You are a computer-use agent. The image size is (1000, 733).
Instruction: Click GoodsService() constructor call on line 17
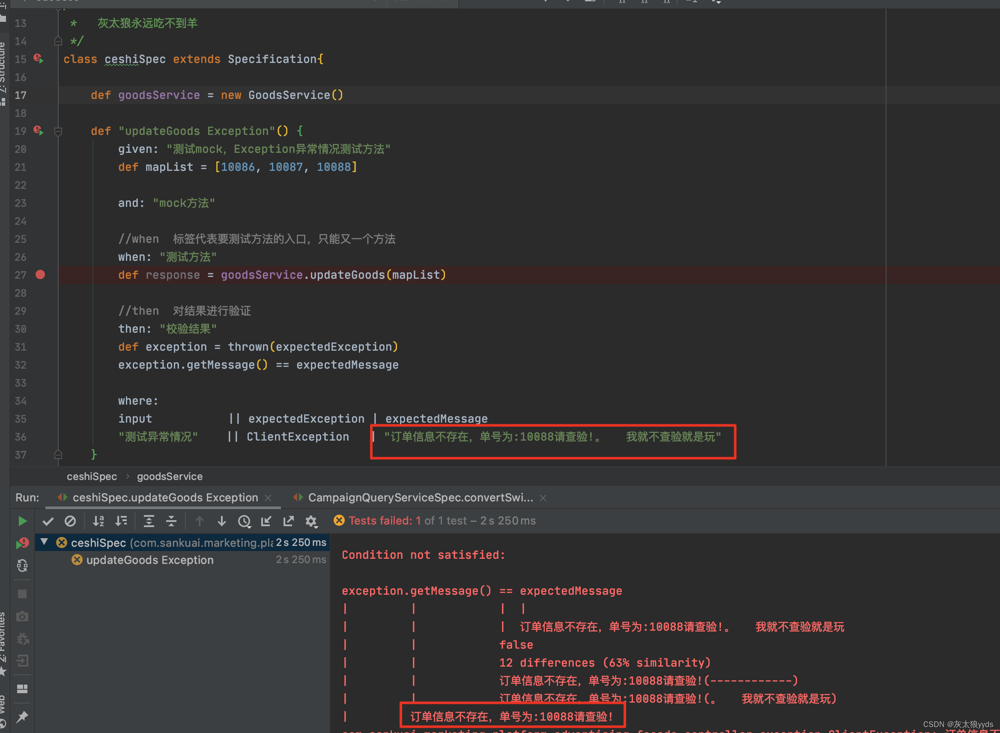(x=296, y=95)
